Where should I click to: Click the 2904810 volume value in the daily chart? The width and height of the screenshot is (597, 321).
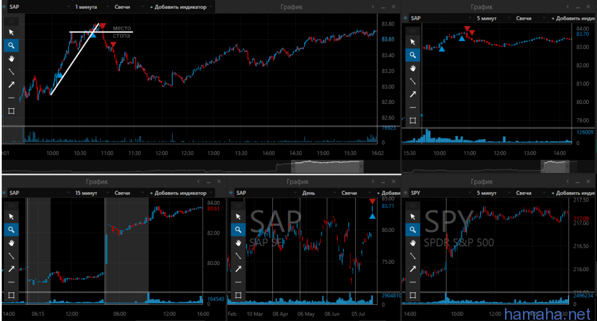tap(391, 295)
